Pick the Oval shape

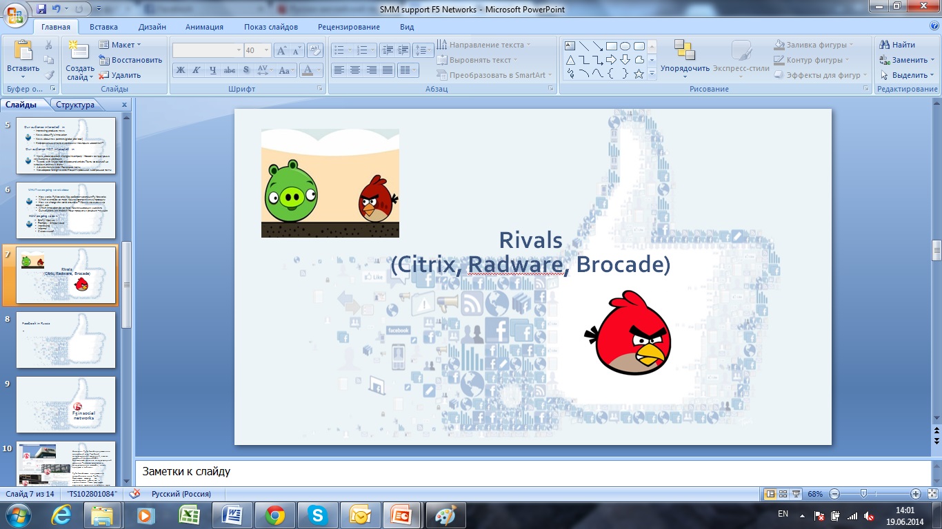click(x=625, y=46)
